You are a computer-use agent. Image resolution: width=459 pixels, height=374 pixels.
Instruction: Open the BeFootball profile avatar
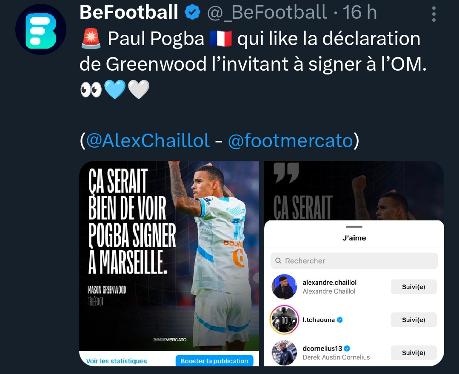pyautogui.click(x=41, y=30)
